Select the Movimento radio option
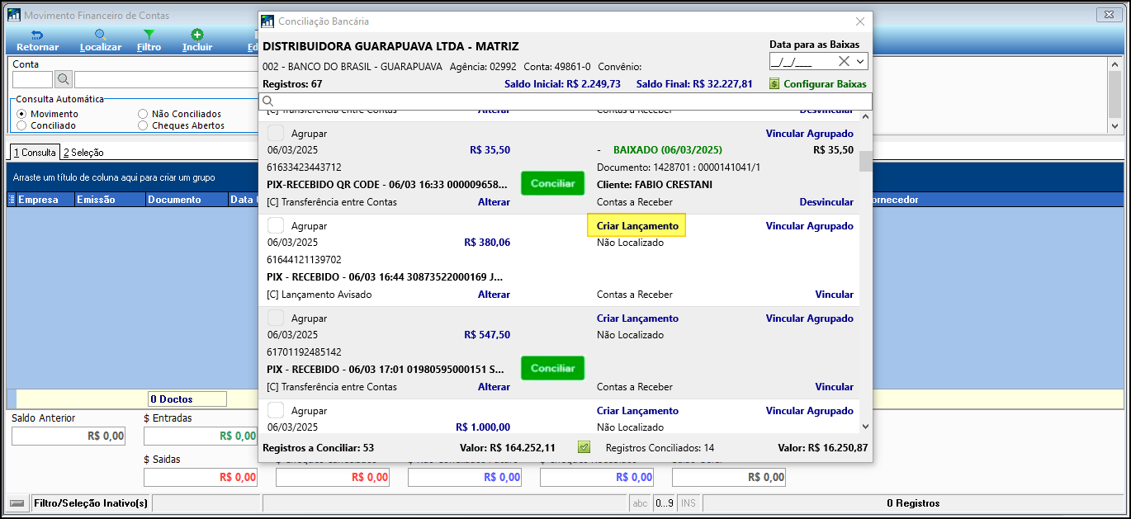1131x519 pixels. [x=22, y=114]
